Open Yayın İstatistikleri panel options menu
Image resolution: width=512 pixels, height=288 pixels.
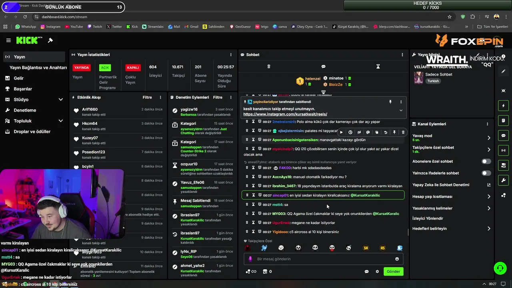[x=231, y=54]
